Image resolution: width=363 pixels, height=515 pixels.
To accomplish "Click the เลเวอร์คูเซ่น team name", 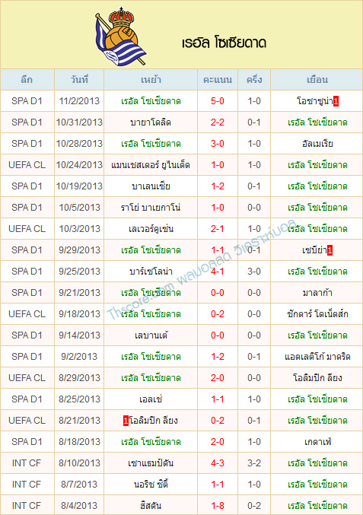I will click(x=151, y=229).
